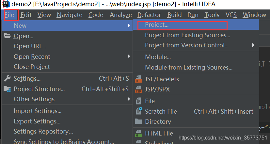Select Module from Existing Sources...
The height and width of the screenshot is (144, 270).
pos(196,67)
